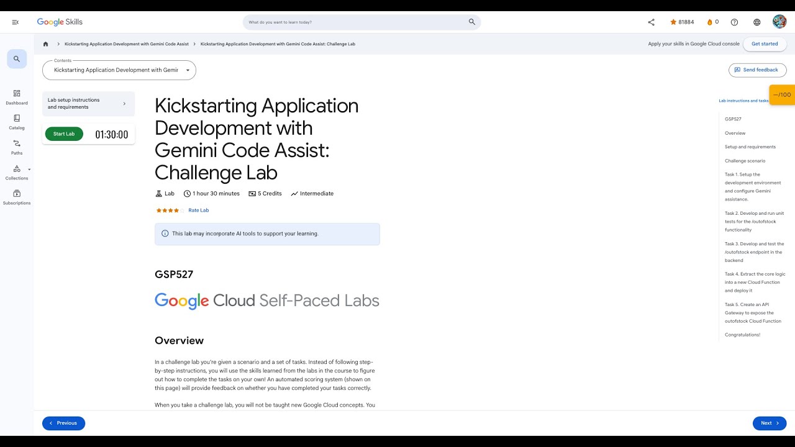Viewport: 795px width, 447px height.
Task: Jump to Setup and requirements in the outline
Action: click(x=750, y=147)
